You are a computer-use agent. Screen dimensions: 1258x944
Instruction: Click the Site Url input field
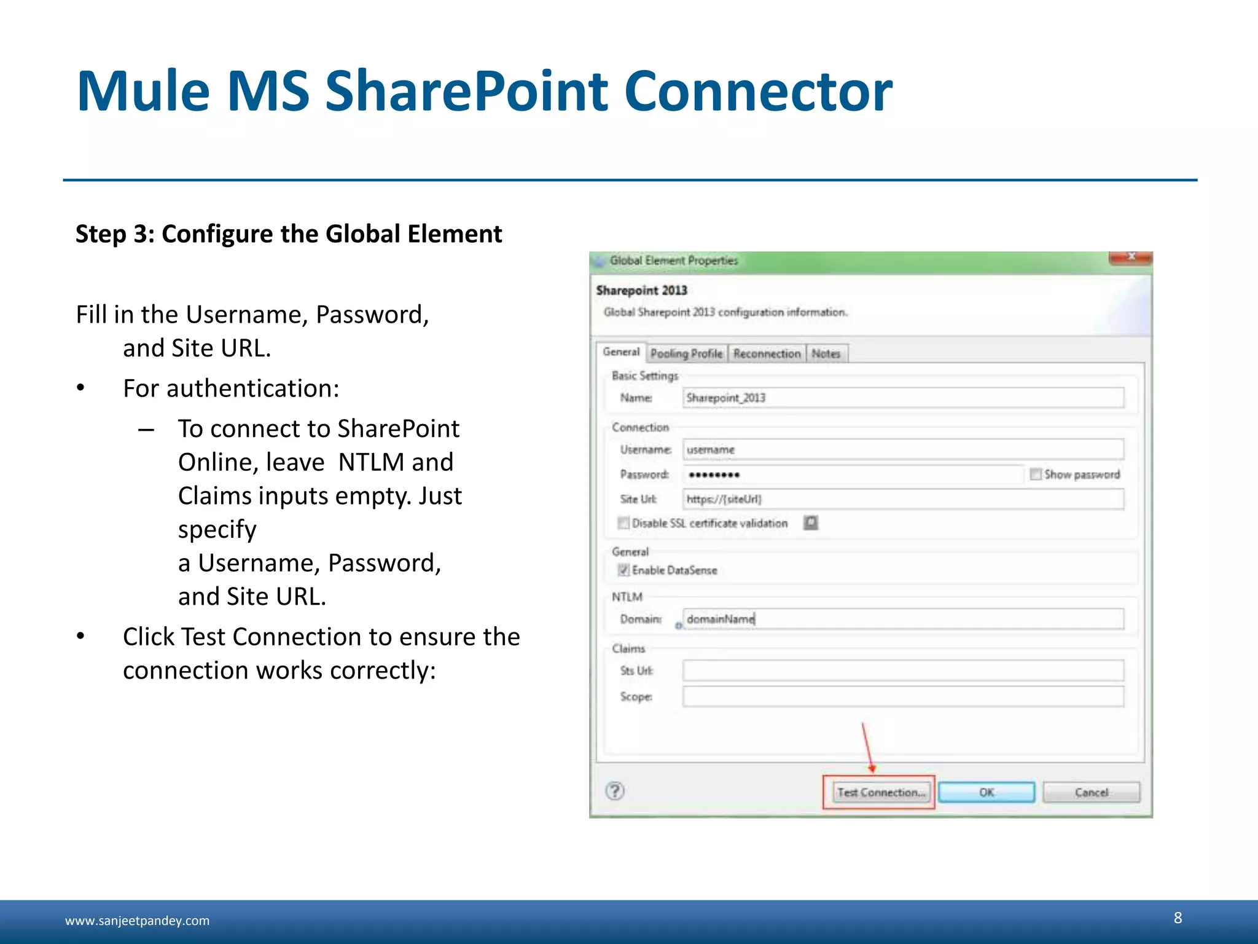click(x=903, y=499)
